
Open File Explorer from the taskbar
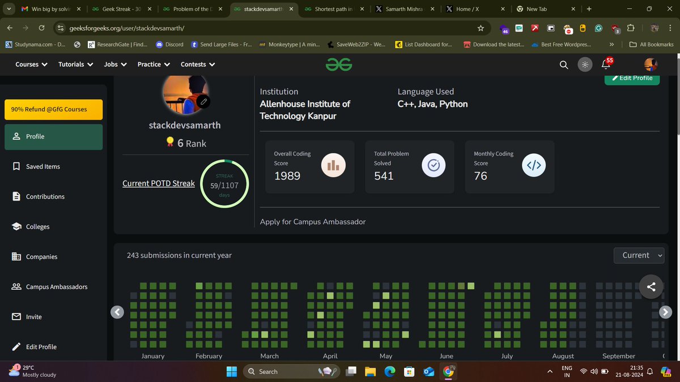coord(370,371)
